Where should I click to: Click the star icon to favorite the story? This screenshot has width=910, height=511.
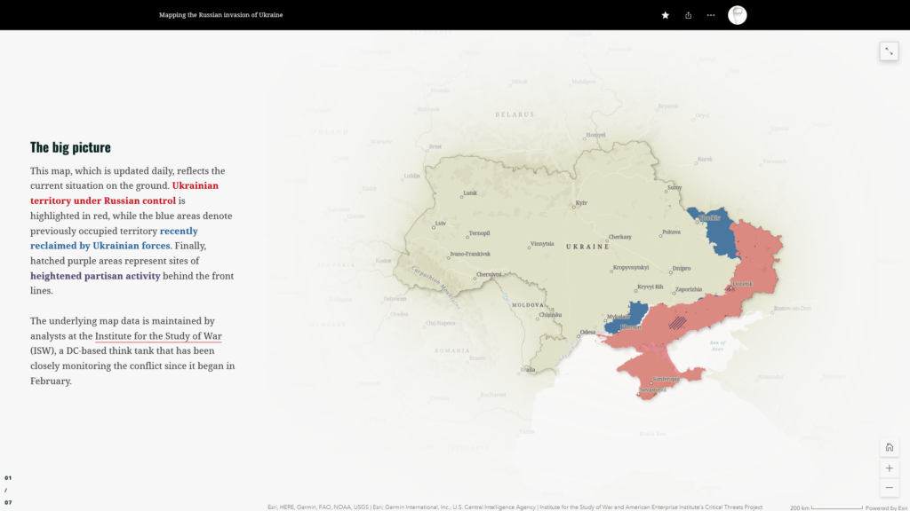coord(666,15)
